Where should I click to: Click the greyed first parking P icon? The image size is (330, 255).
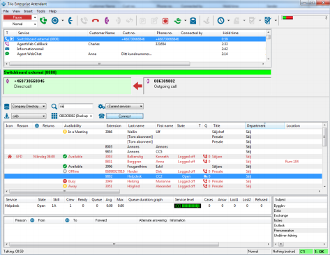pos(142,21)
